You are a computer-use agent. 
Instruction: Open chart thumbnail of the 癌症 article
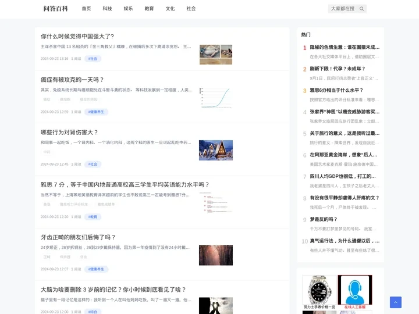[216, 98]
